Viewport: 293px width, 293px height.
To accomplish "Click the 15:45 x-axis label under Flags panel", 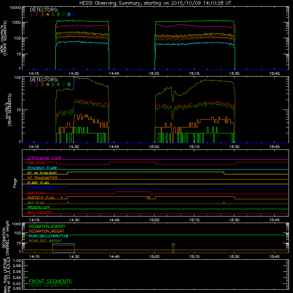I will point(274,220).
